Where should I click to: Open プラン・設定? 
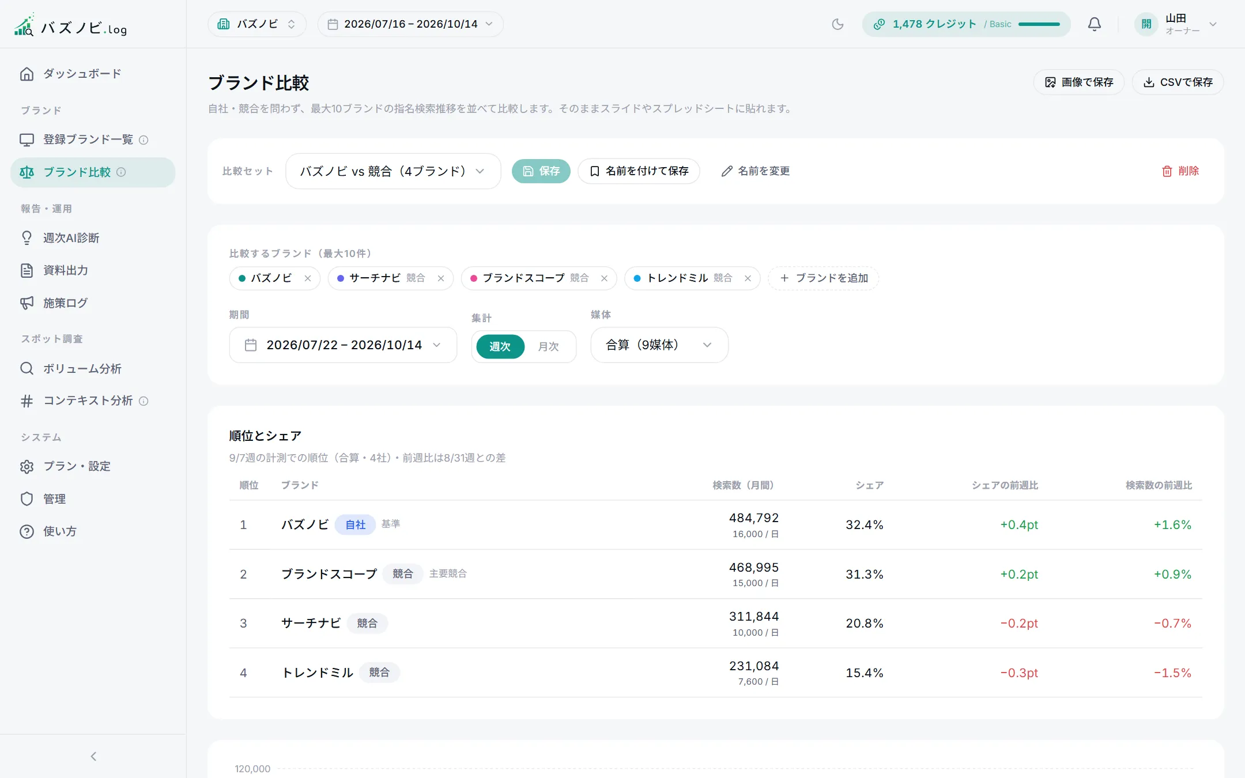(93, 467)
